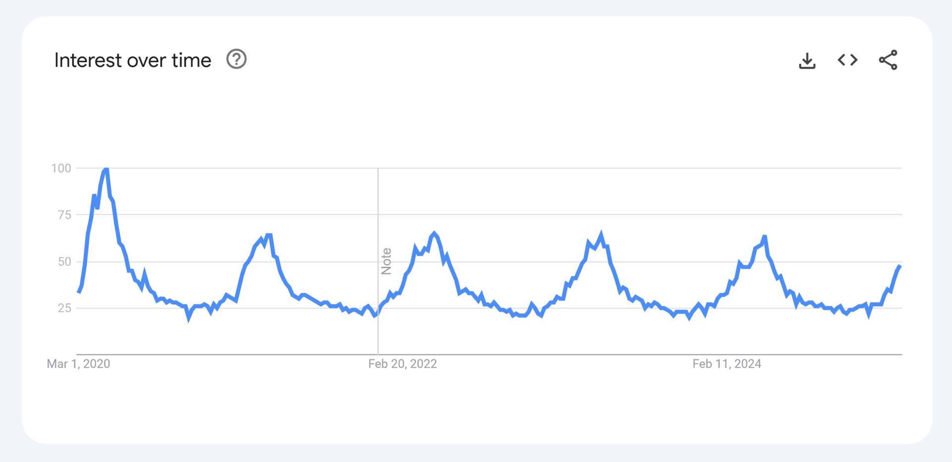
Task: Download the chart data as CSV
Action: [x=807, y=60]
